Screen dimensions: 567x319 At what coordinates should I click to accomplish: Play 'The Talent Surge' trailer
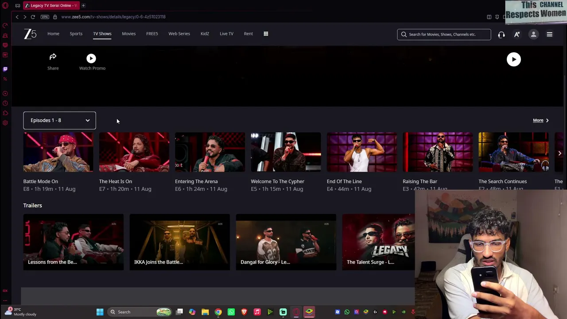tap(379, 242)
